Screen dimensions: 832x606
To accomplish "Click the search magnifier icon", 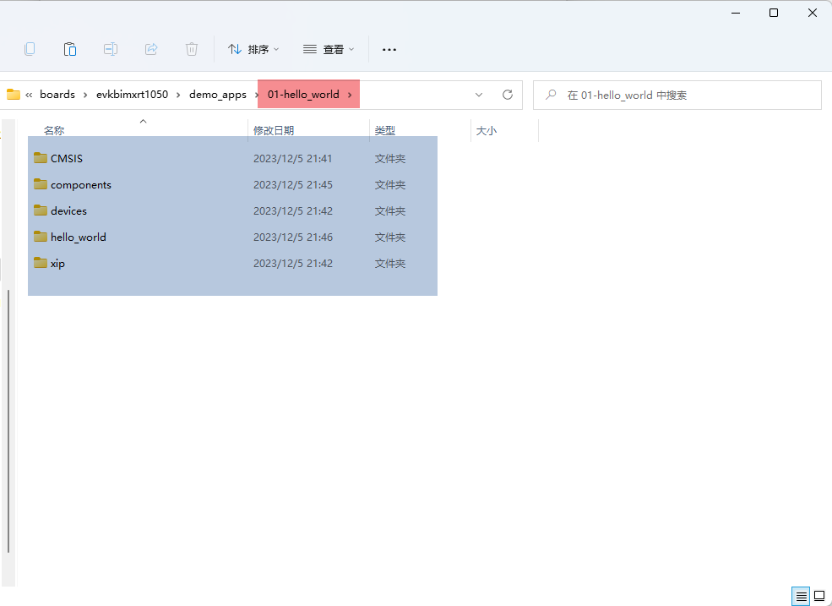I will pos(552,95).
